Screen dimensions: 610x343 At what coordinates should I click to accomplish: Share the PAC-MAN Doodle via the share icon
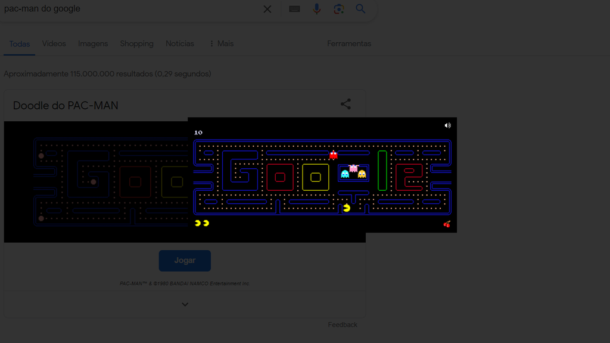(346, 103)
